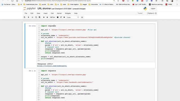180x101 pixels.
Task: Open the command palette keyboard icon
Action: [x=82, y=17]
